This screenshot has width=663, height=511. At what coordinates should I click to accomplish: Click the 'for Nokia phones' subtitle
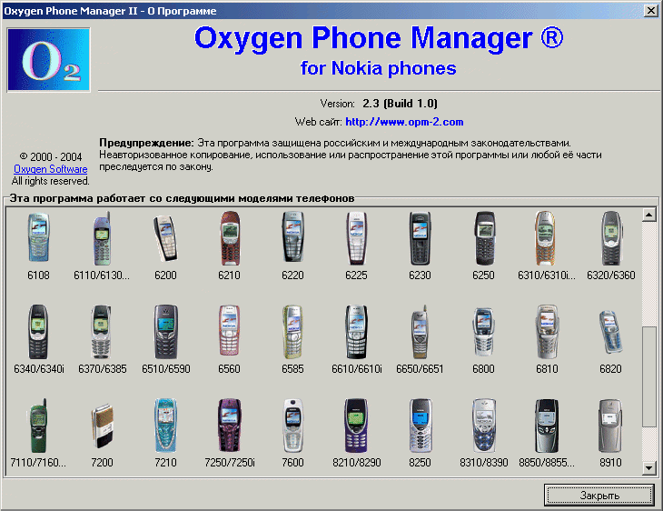pos(379,68)
